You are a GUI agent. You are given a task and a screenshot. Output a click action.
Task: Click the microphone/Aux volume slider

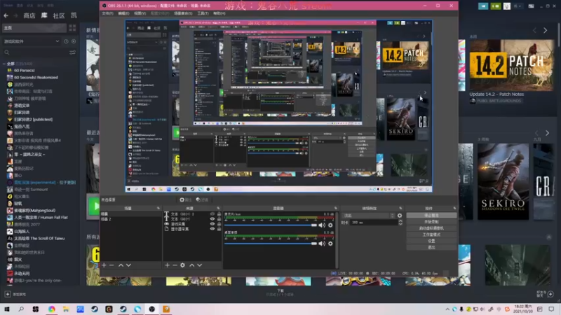tap(271, 225)
